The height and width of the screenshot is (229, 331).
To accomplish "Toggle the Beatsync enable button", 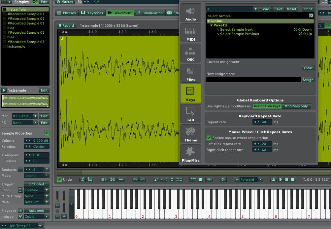I will point(20,170).
